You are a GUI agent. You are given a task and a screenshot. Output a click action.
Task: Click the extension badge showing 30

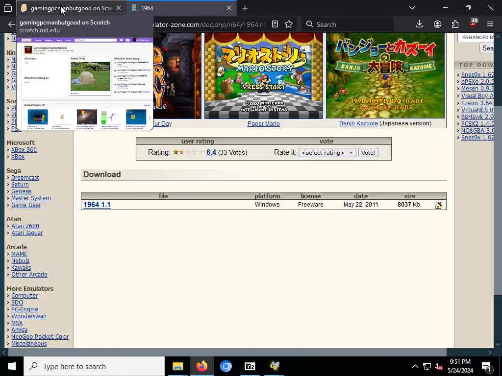473,23
